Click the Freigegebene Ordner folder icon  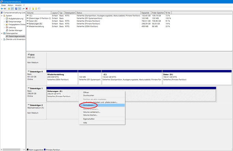coord(7,24)
